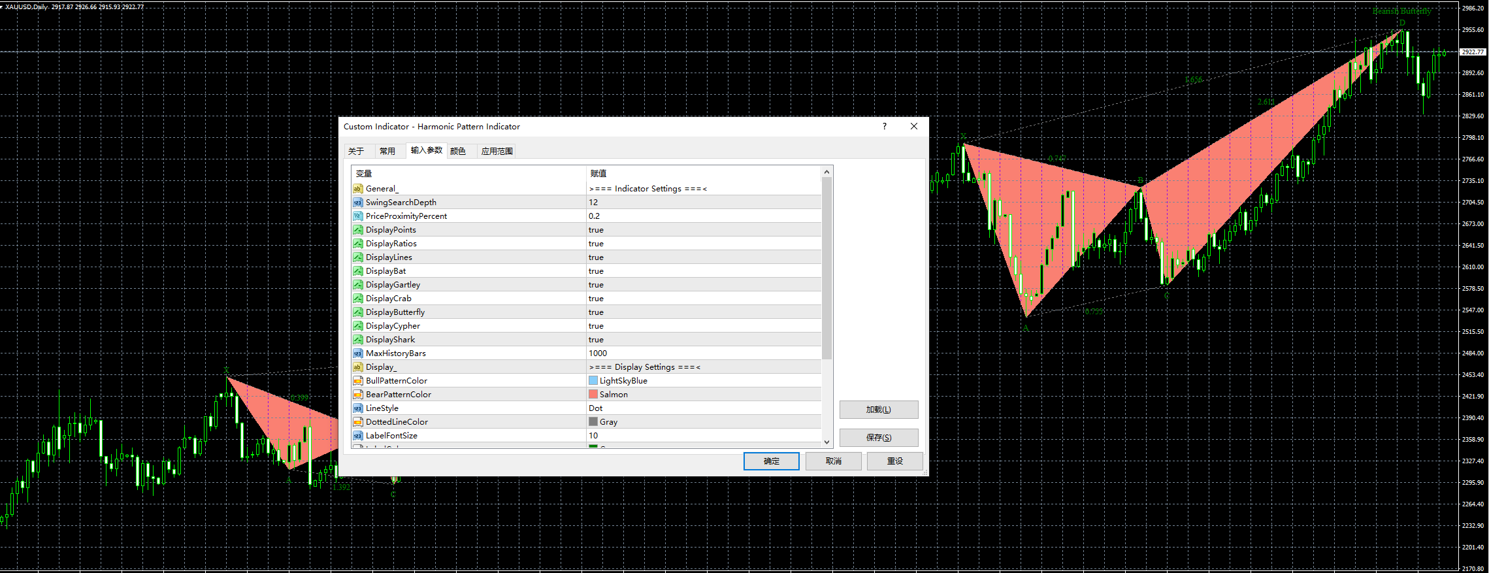Click the integer icon beside LineStyle
1489x573 pixels.
(357, 408)
